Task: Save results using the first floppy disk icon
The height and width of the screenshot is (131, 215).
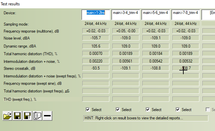Action: (17, 116)
